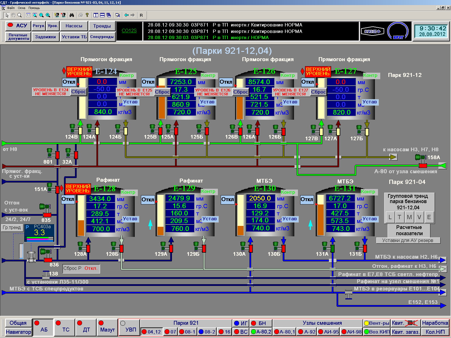Open the binoculars search tool

click(x=72, y=15)
